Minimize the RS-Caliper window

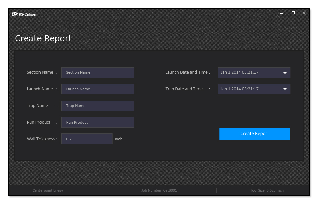click(282, 13)
